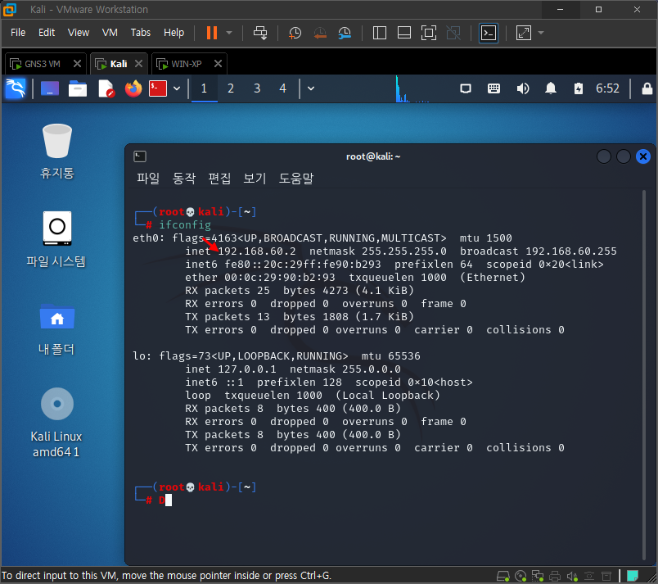Click the network adapter status icon
Image resolution: width=658 pixels, height=584 pixels.
coord(538,576)
